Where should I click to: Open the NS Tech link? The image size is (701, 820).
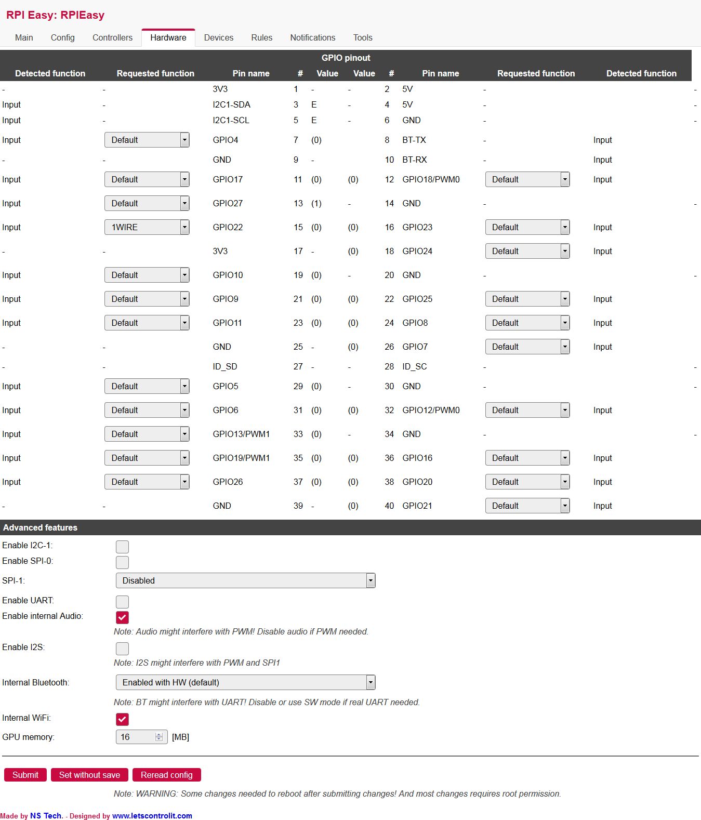coord(46,815)
